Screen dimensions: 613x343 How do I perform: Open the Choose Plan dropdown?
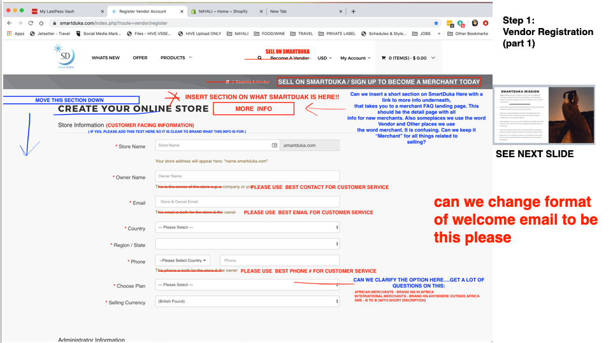click(x=247, y=285)
